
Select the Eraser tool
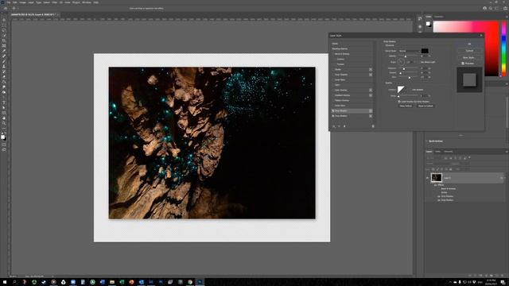tap(4, 77)
